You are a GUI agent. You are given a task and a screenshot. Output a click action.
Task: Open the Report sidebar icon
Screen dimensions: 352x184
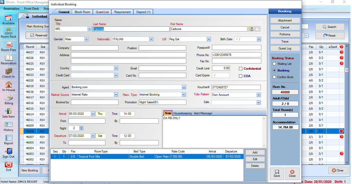tap(8, 140)
